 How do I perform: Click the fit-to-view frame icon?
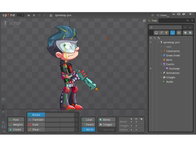tap(3, 127)
